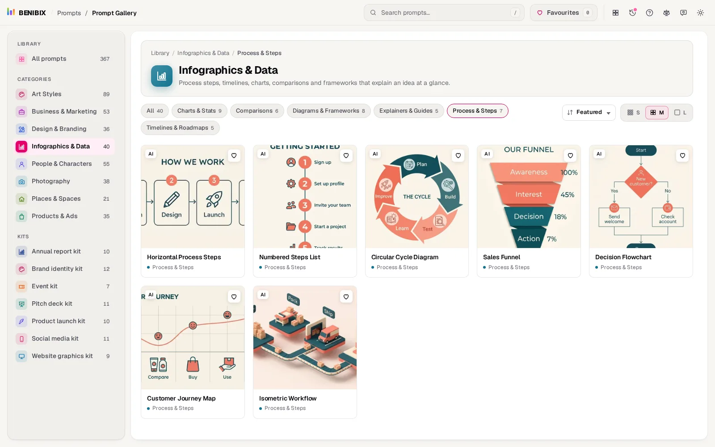
Task: Click the Infographics & Data header icon
Action: pos(162,76)
